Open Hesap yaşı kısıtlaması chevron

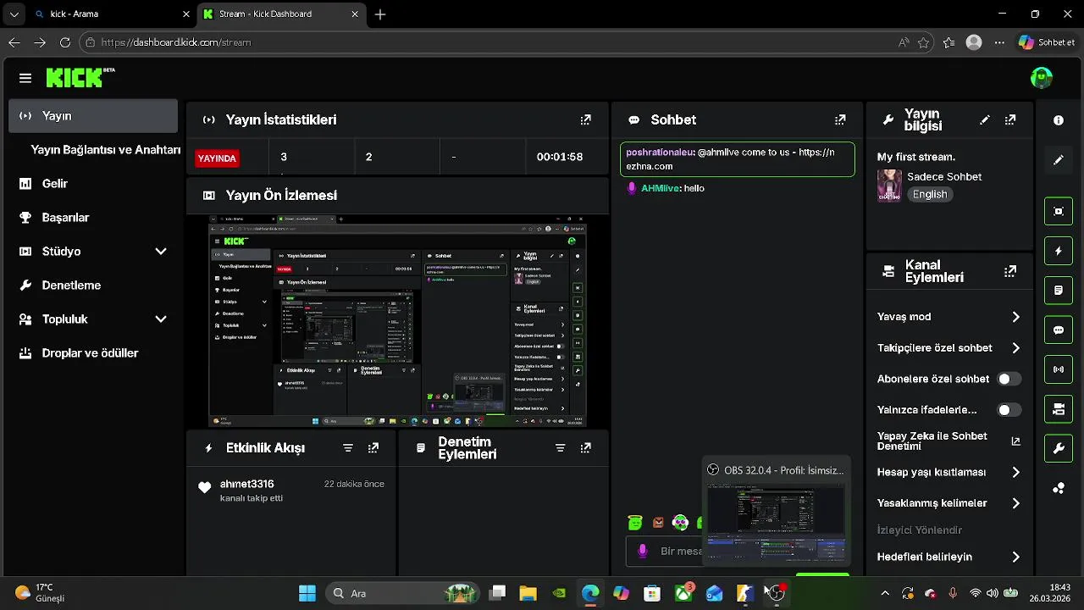coord(1015,473)
